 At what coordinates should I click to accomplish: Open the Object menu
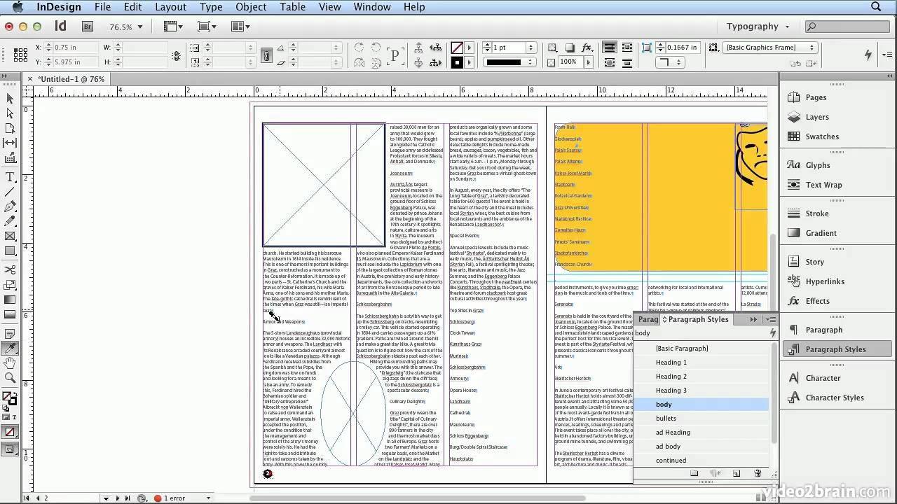(251, 7)
